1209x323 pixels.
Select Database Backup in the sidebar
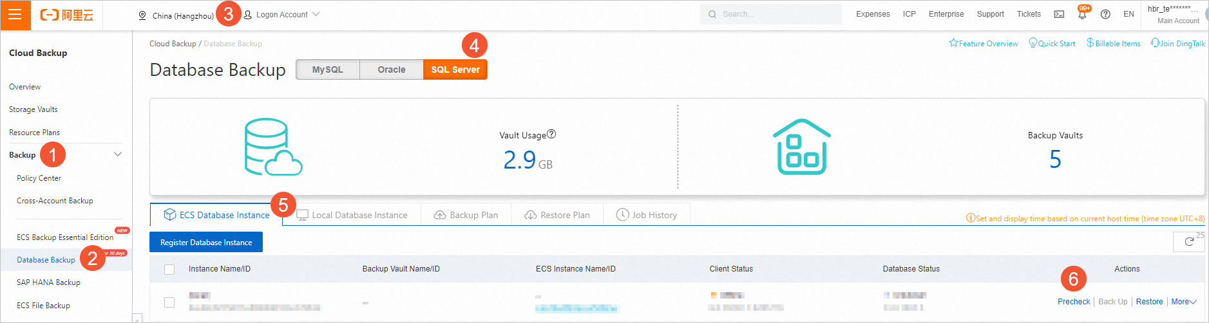click(46, 260)
